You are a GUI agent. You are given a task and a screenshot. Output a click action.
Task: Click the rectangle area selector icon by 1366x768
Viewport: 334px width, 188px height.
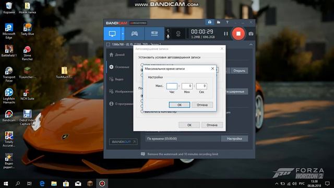coord(108,44)
